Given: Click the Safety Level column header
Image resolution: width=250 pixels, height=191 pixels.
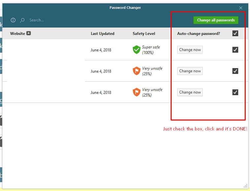Looking at the screenshot, I should click(x=144, y=34).
